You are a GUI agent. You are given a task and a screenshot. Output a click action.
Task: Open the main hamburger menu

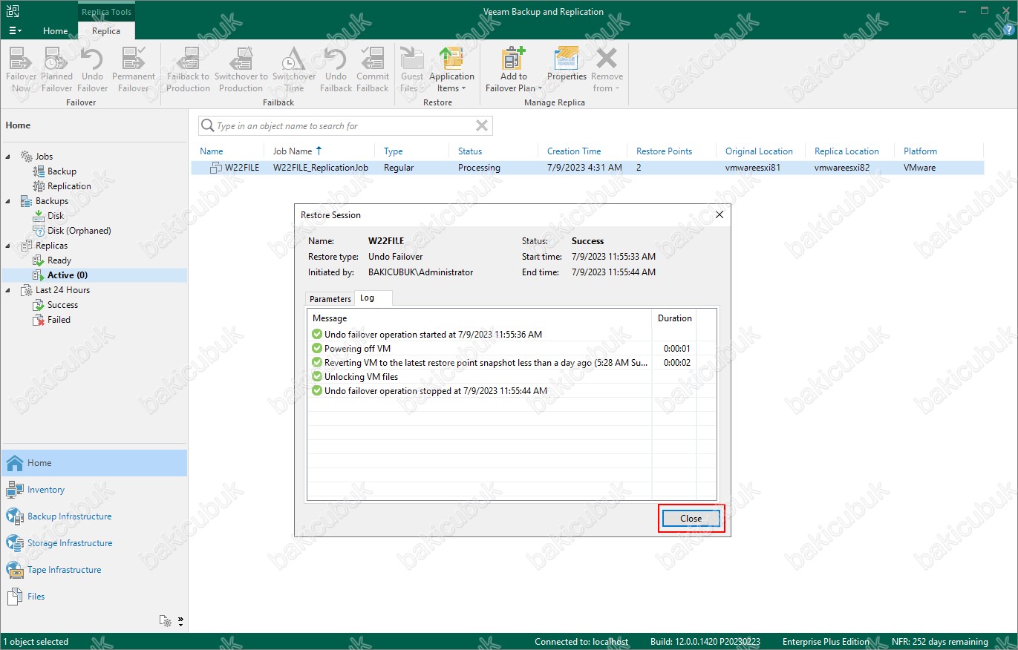pyautogui.click(x=15, y=30)
